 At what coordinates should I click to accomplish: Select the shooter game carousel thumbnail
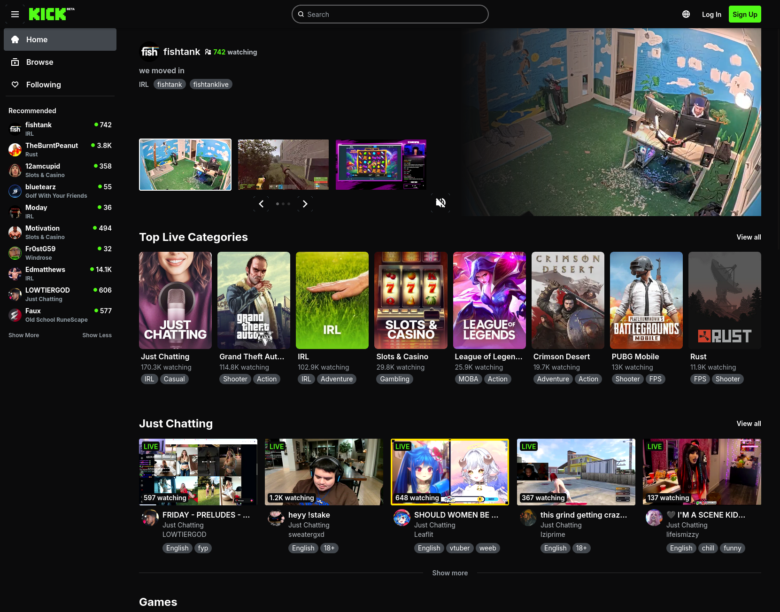tap(283, 165)
